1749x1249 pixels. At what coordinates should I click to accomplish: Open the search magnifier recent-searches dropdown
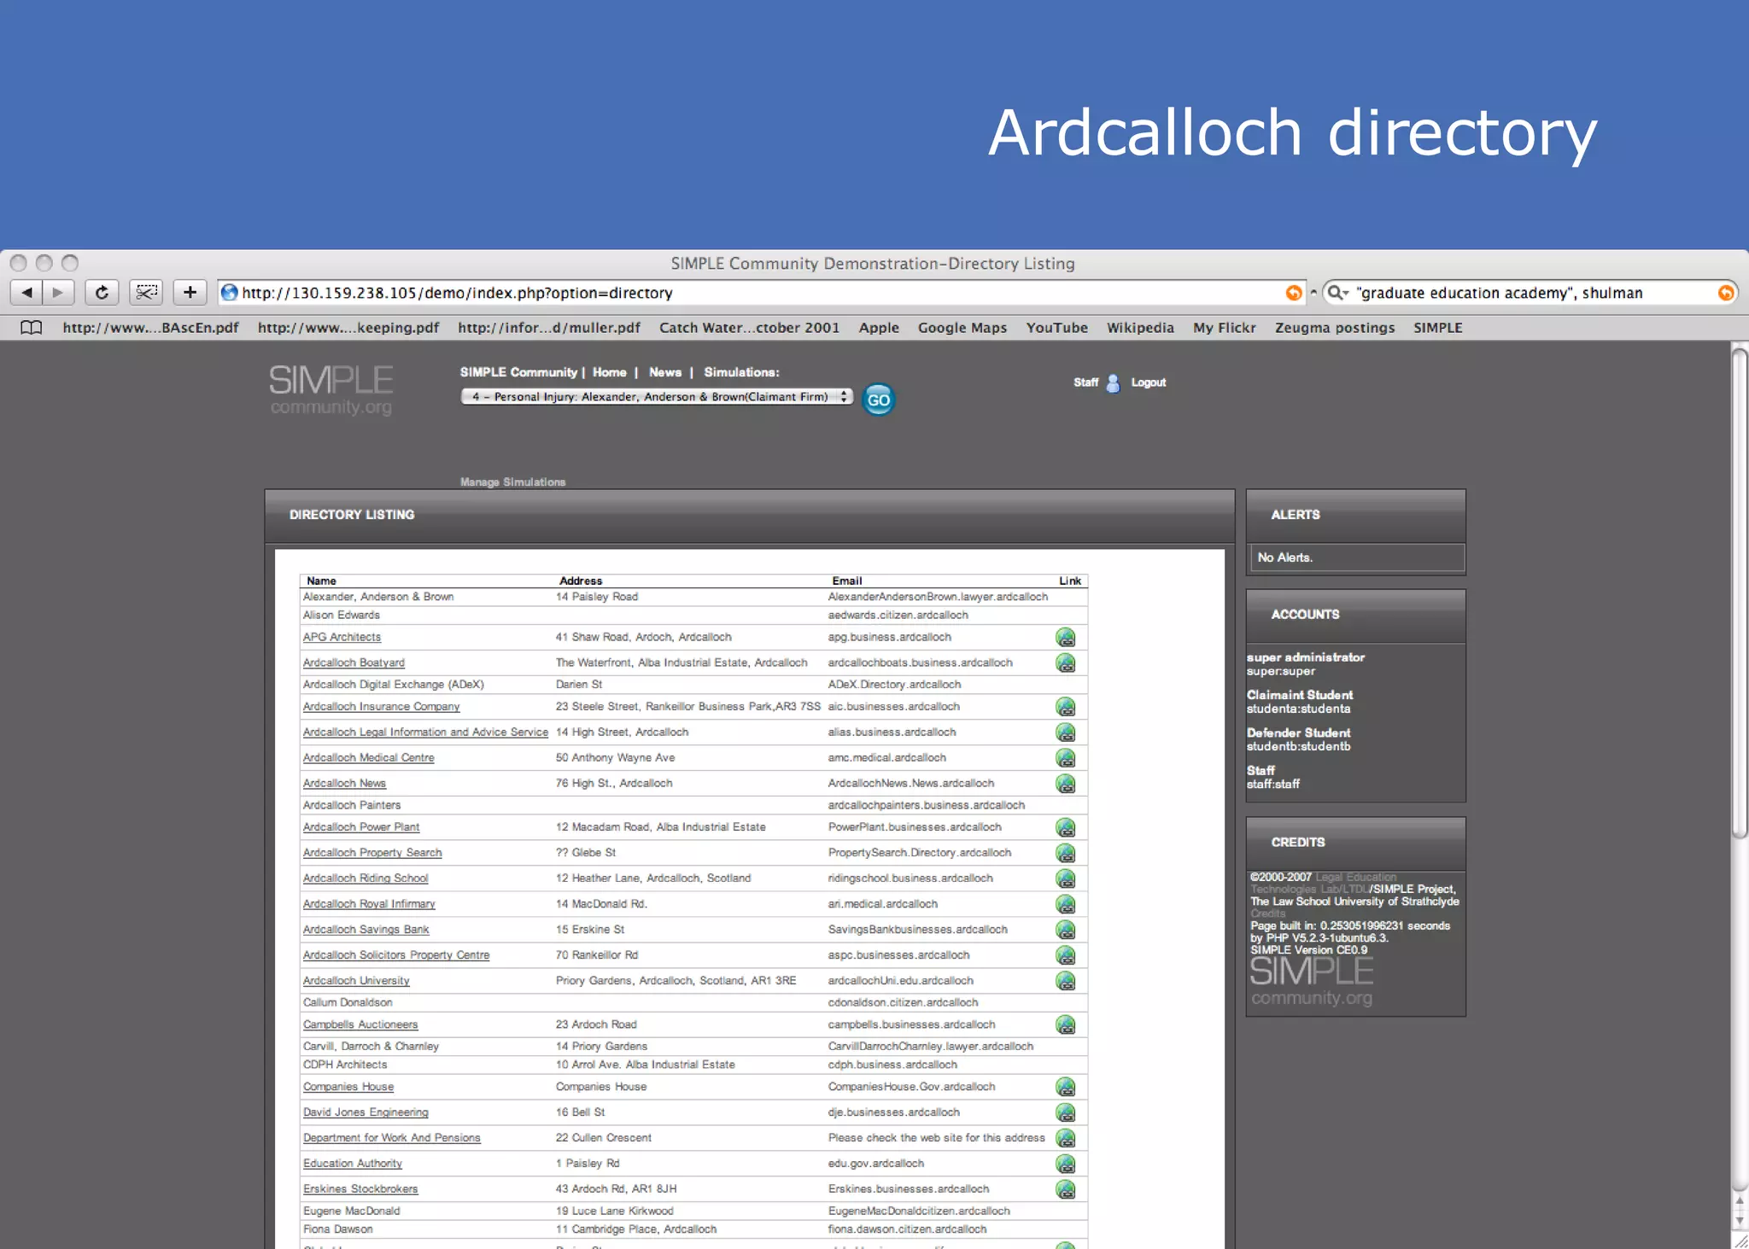(1338, 293)
